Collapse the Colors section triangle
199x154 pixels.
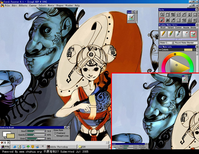click(x=160, y=50)
